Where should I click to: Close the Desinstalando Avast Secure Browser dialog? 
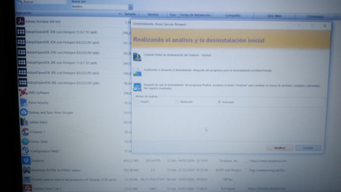[325, 26]
